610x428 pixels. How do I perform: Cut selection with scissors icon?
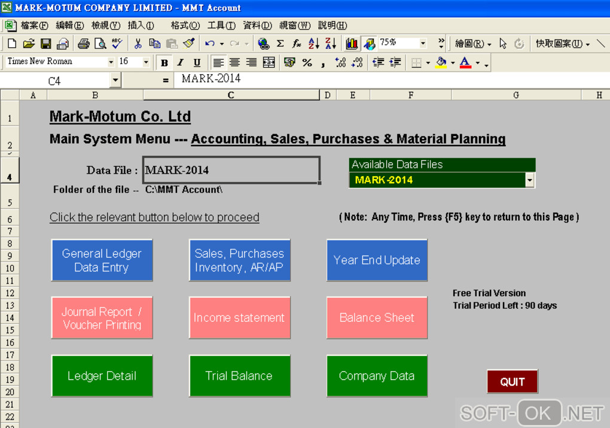point(138,44)
